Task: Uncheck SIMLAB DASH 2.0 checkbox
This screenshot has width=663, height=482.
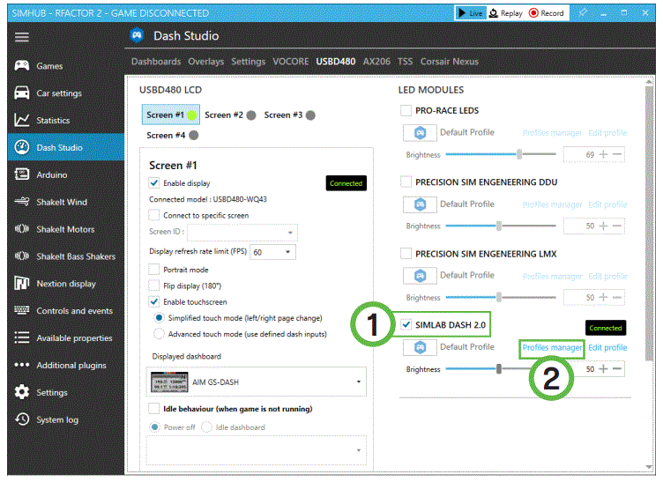Action: click(x=406, y=324)
